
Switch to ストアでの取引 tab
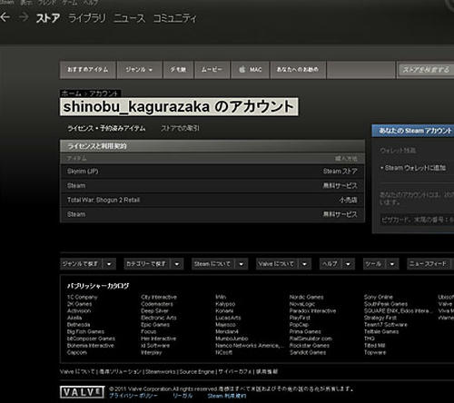[180, 128]
